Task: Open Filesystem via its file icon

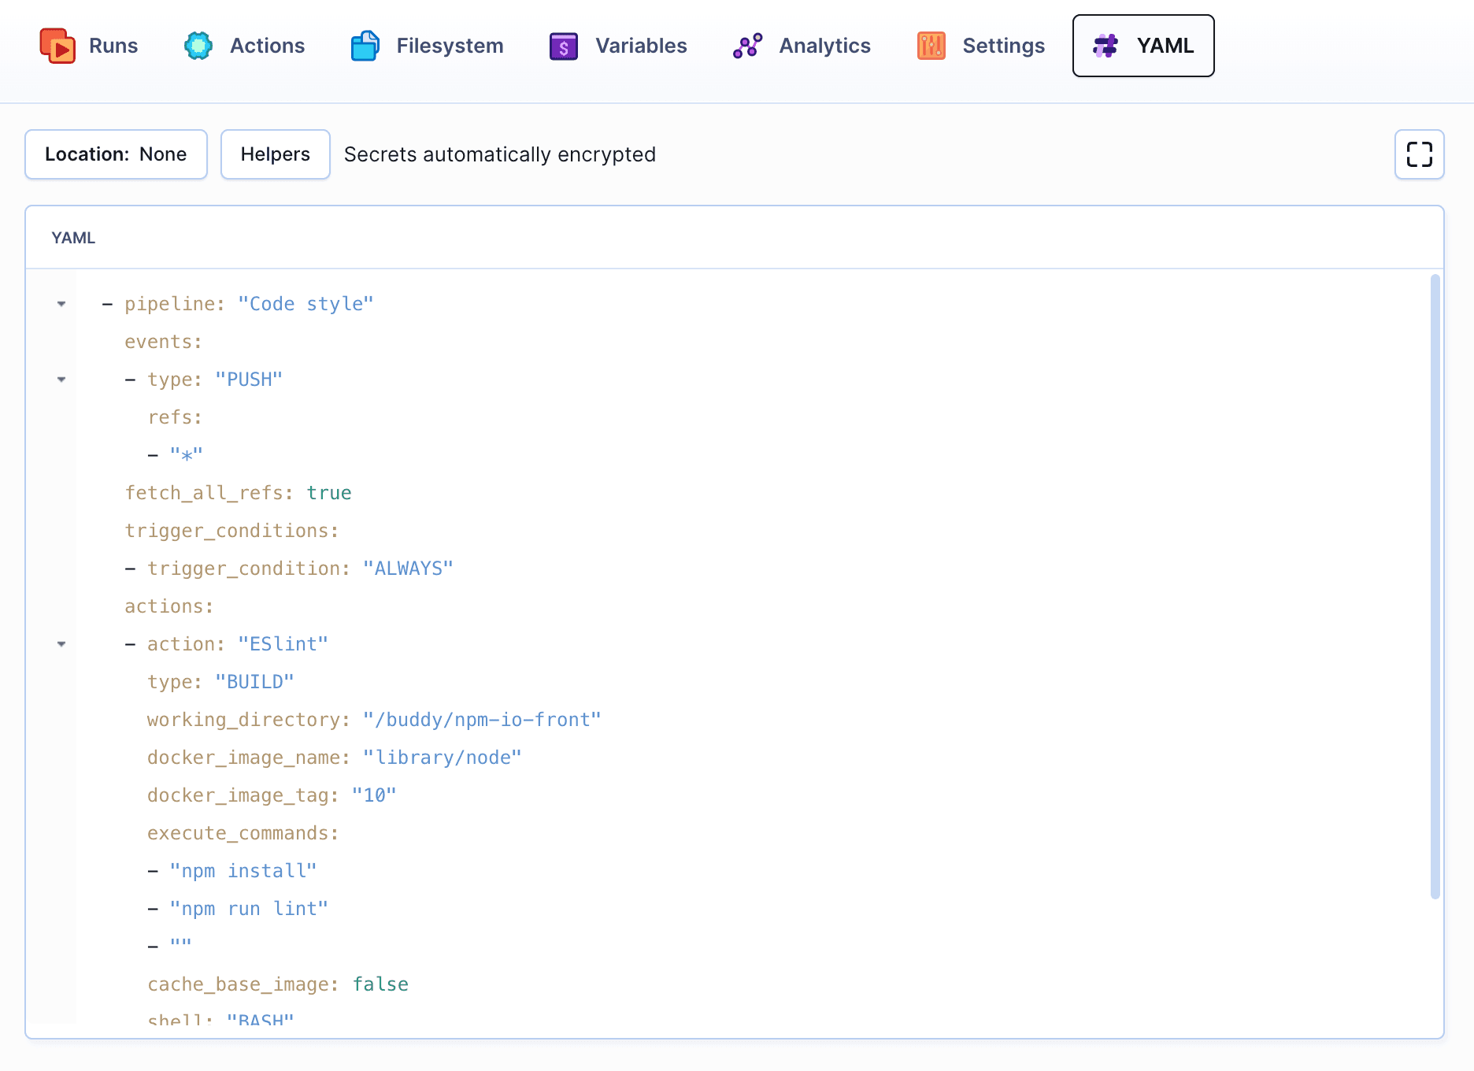Action: pos(364,46)
